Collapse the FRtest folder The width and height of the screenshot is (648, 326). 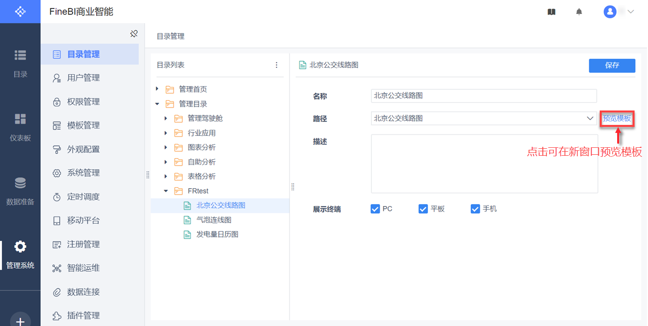coord(166,191)
